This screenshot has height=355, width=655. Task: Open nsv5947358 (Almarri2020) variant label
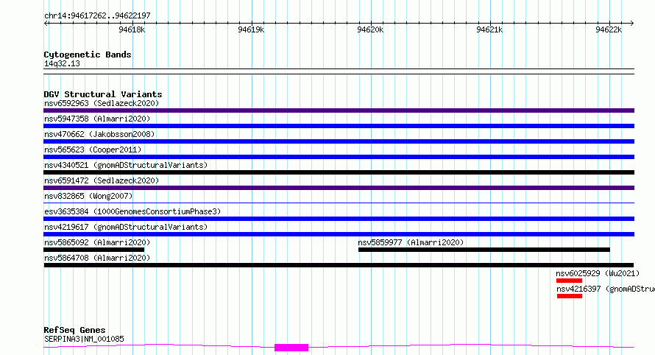(x=97, y=119)
